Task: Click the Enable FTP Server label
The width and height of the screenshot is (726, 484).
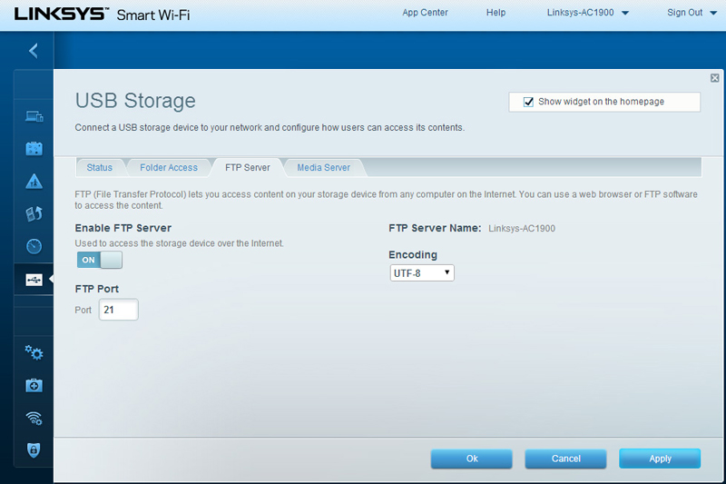Action: pyautogui.click(x=123, y=228)
